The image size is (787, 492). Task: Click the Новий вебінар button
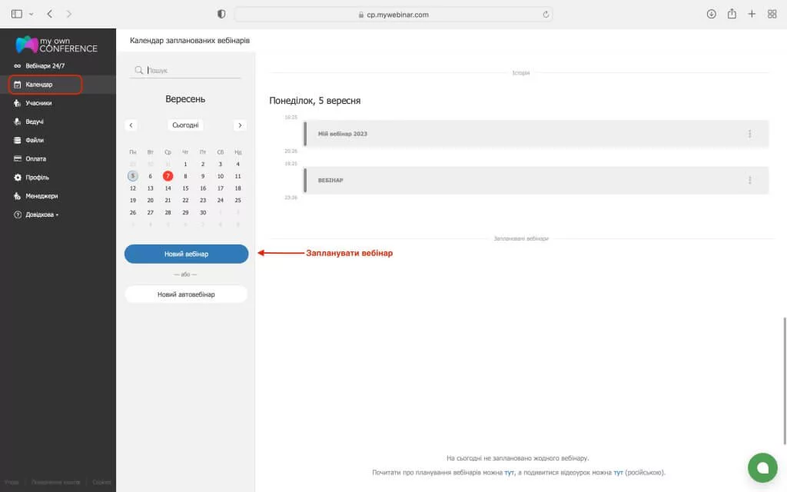point(186,254)
